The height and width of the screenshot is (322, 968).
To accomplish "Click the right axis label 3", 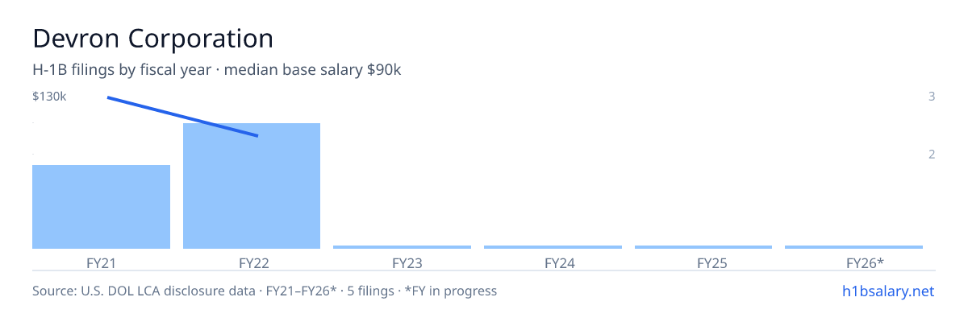I will (932, 97).
